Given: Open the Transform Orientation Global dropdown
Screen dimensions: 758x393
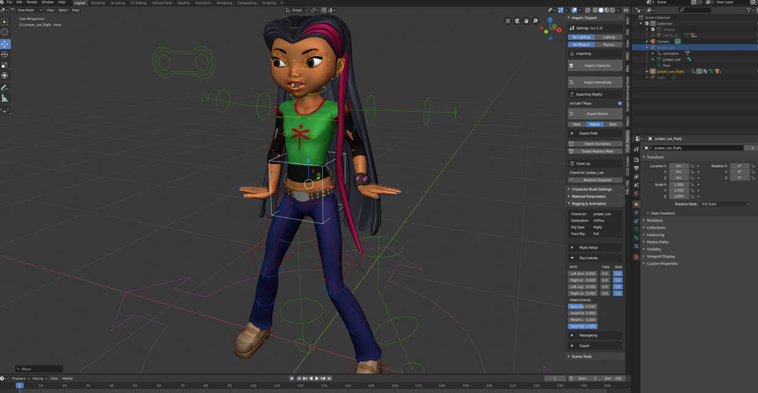Looking at the screenshot, I should (296, 10).
